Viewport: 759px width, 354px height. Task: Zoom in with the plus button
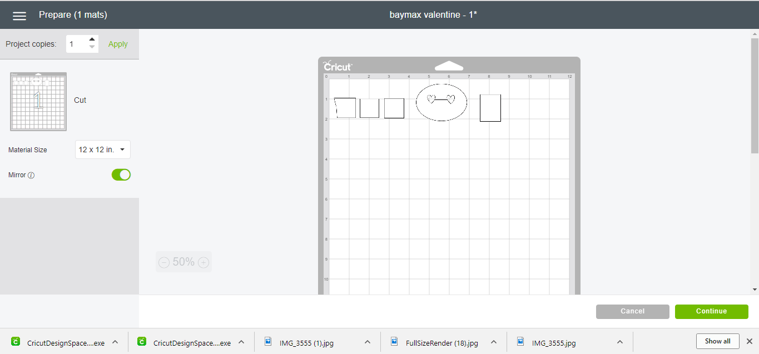click(204, 262)
